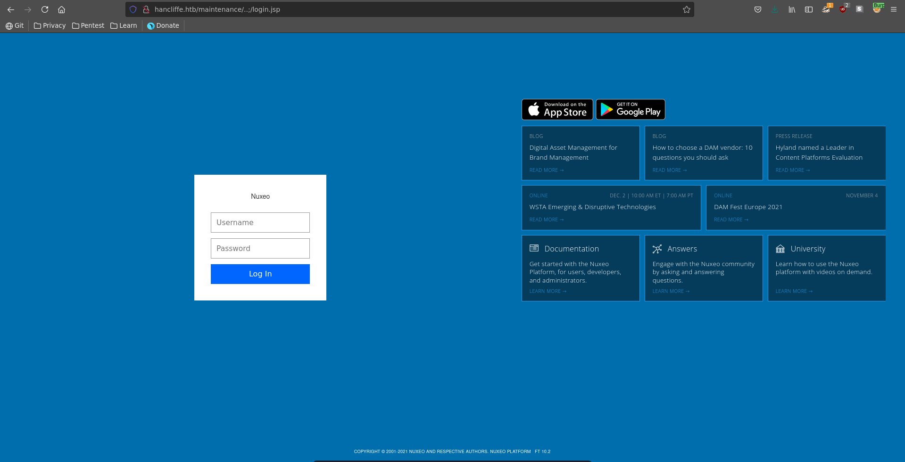
Task: Bookmark this page with the star icon
Action: [687, 9]
